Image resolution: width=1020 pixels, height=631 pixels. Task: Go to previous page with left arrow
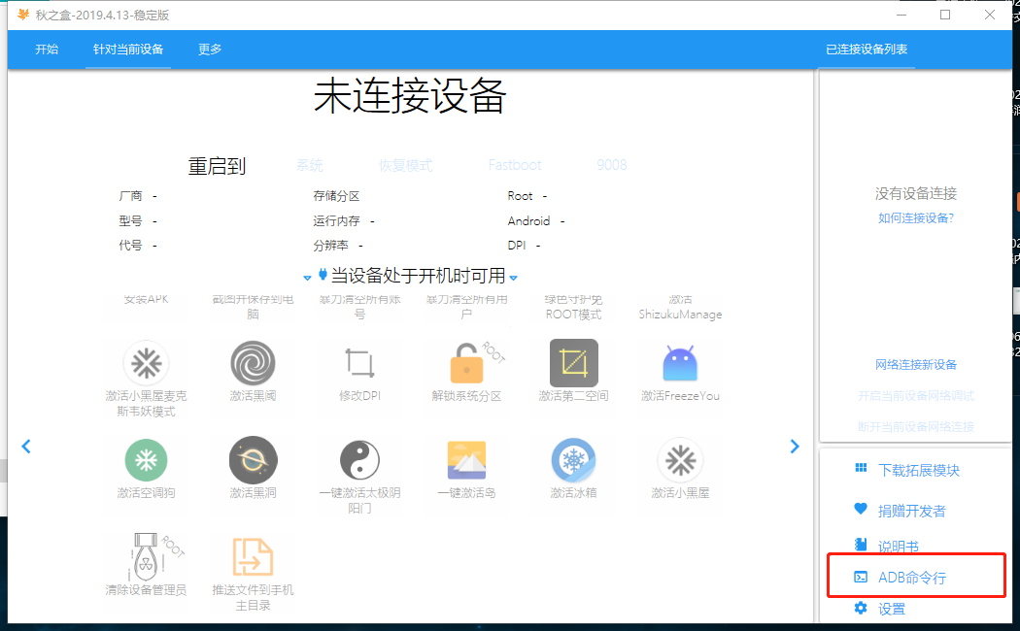(26, 447)
